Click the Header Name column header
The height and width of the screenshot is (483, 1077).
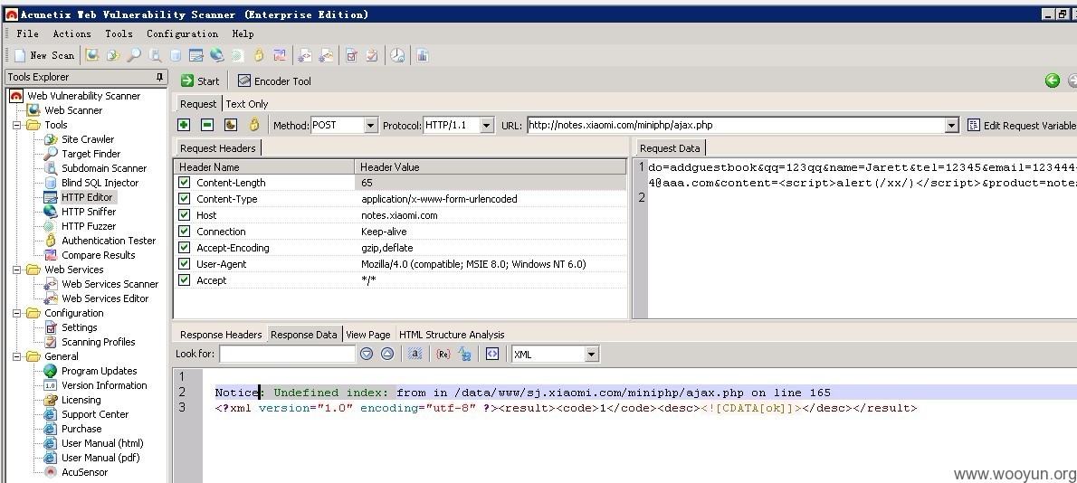pyautogui.click(x=264, y=166)
